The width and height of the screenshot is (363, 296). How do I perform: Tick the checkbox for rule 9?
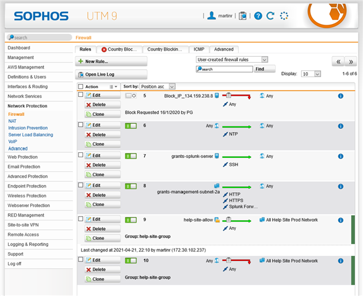80,218
